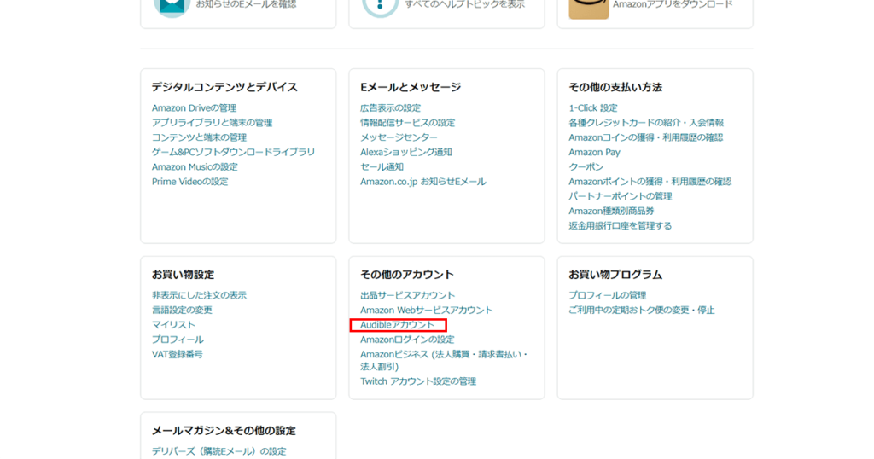The image size is (874, 459).
Task: Click メールマガジン&その他の設定 heading
Action: (224, 431)
